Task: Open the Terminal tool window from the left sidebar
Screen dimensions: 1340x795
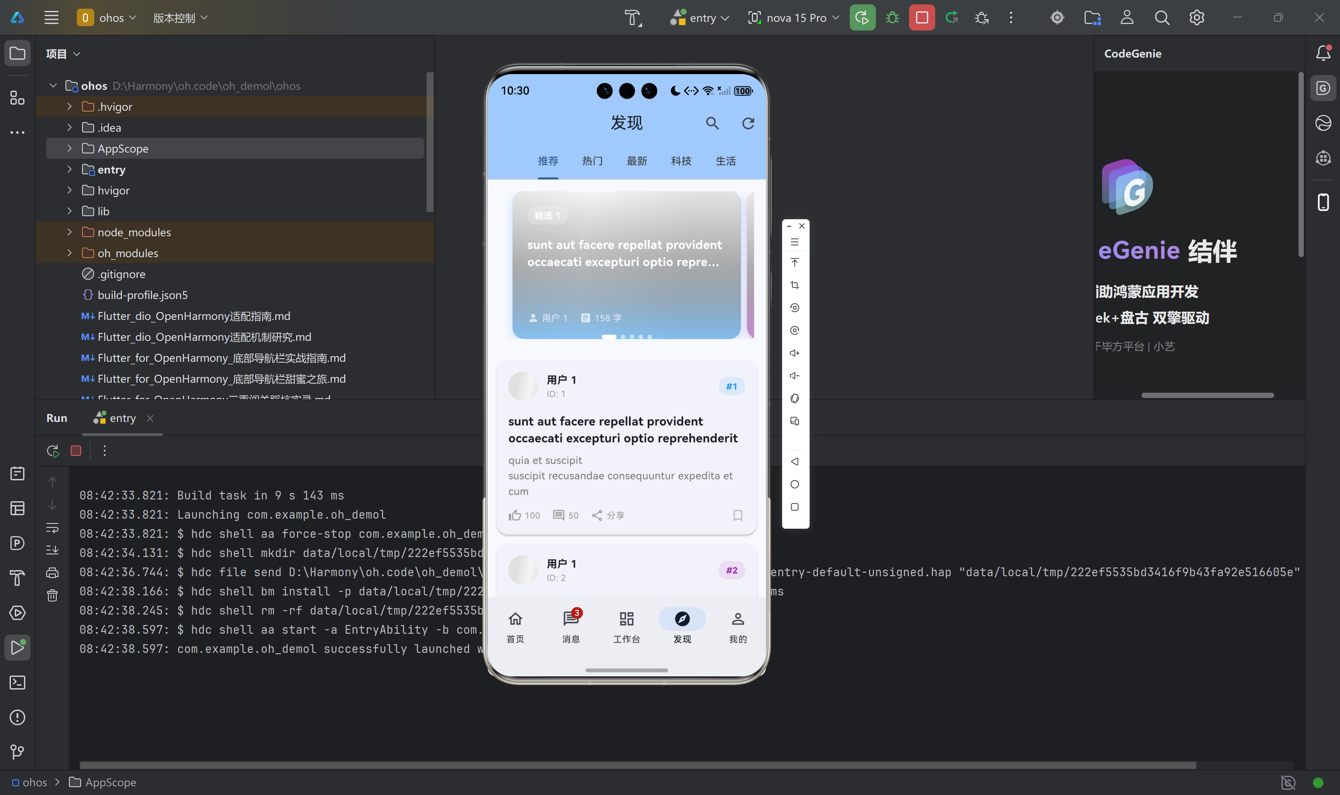Action: [17, 683]
